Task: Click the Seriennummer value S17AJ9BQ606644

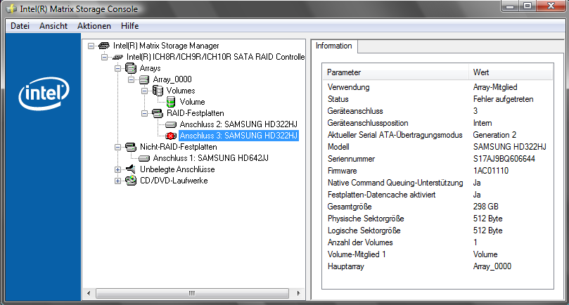Action: point(504,159)
